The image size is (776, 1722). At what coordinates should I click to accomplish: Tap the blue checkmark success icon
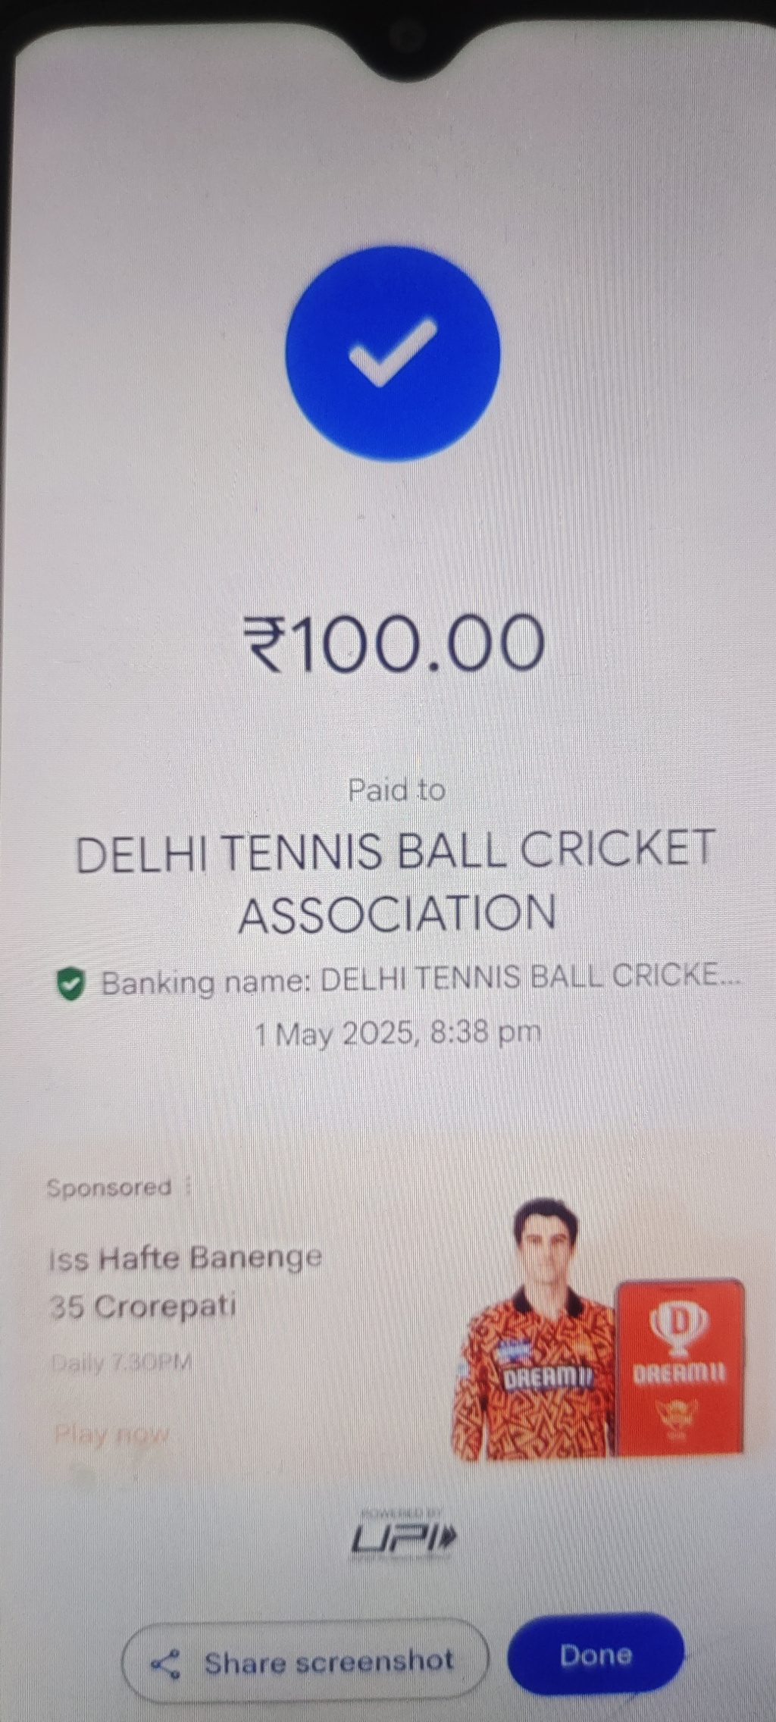coord(393,353)
